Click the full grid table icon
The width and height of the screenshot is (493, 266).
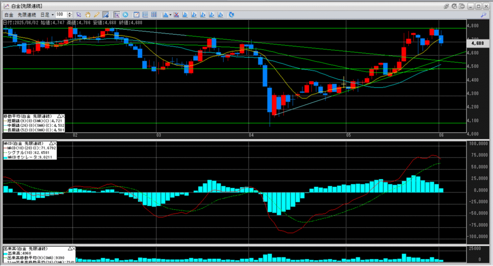click(x=154, y=15)
